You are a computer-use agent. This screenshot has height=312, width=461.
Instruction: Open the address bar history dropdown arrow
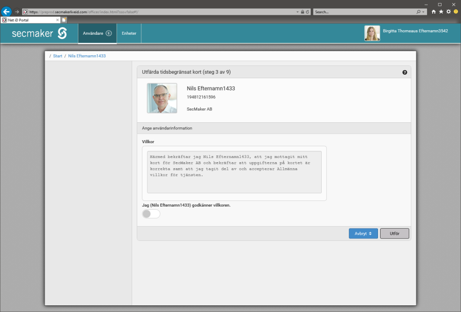[298, 12]
